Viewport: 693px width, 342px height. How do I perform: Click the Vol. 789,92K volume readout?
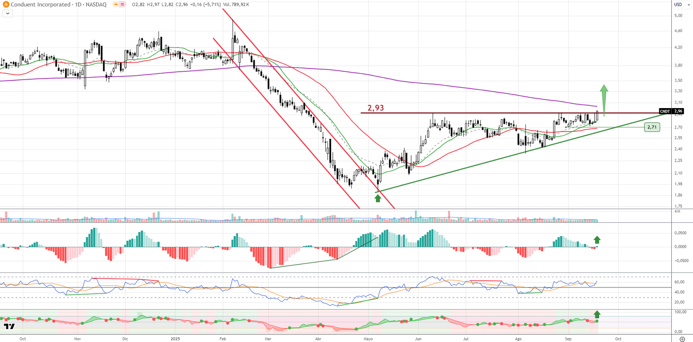pos(236,4)
